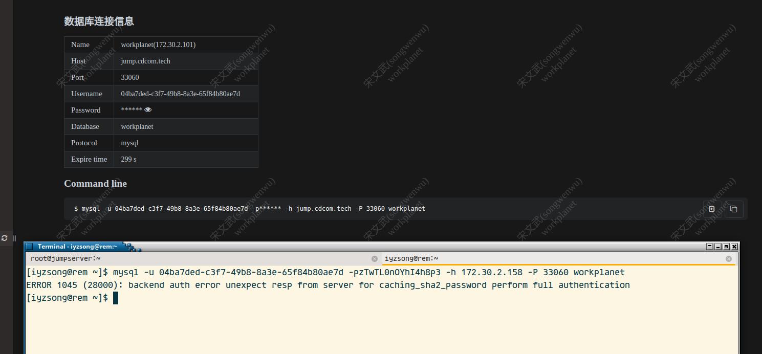Close the iyzsong@rem terminal tab

pyautogui.click(x=729, y=258)
